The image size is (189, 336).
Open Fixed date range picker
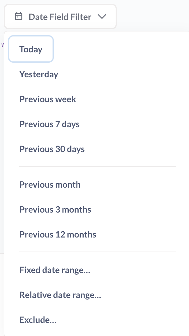pyautogui.click(x=55, y=270)
